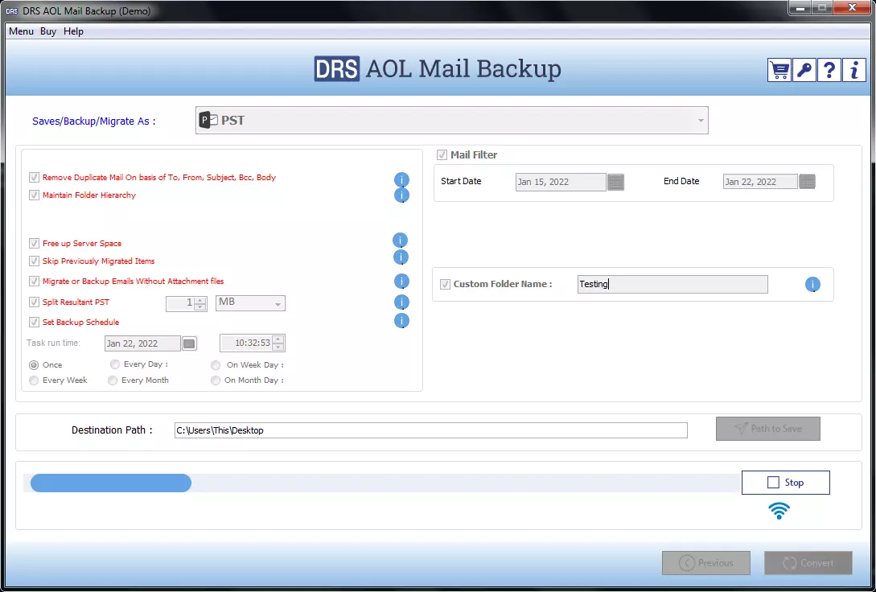Image resolution: width=876 pixels, height=592 pixels.
Task: Click the Destination Path text field
Action: (430, 430)
